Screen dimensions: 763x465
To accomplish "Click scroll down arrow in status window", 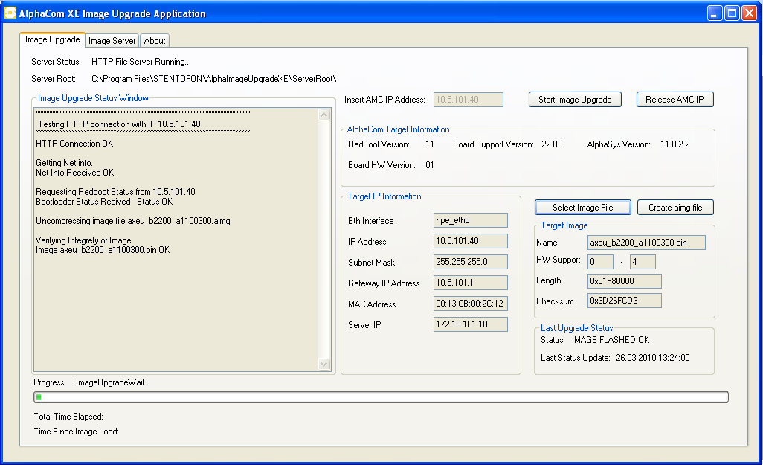I will [x=323, y=364].
